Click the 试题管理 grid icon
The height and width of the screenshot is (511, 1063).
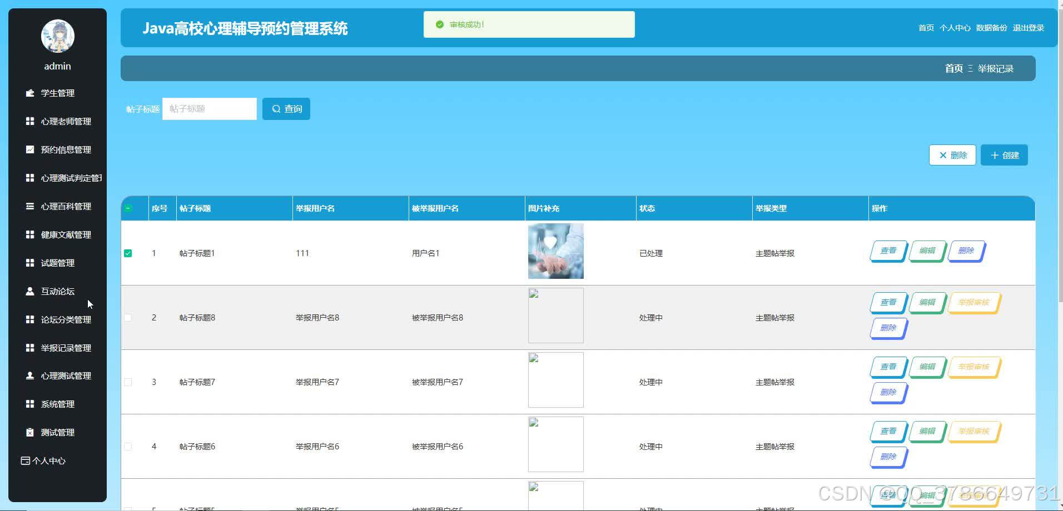30,263
